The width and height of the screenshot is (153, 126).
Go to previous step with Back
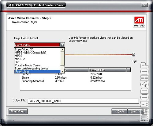coord(119,111)
